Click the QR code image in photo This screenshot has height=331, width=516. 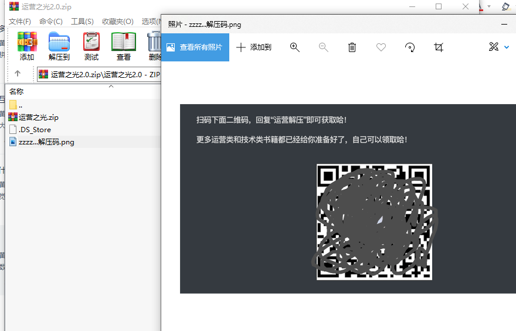[374, 222]
